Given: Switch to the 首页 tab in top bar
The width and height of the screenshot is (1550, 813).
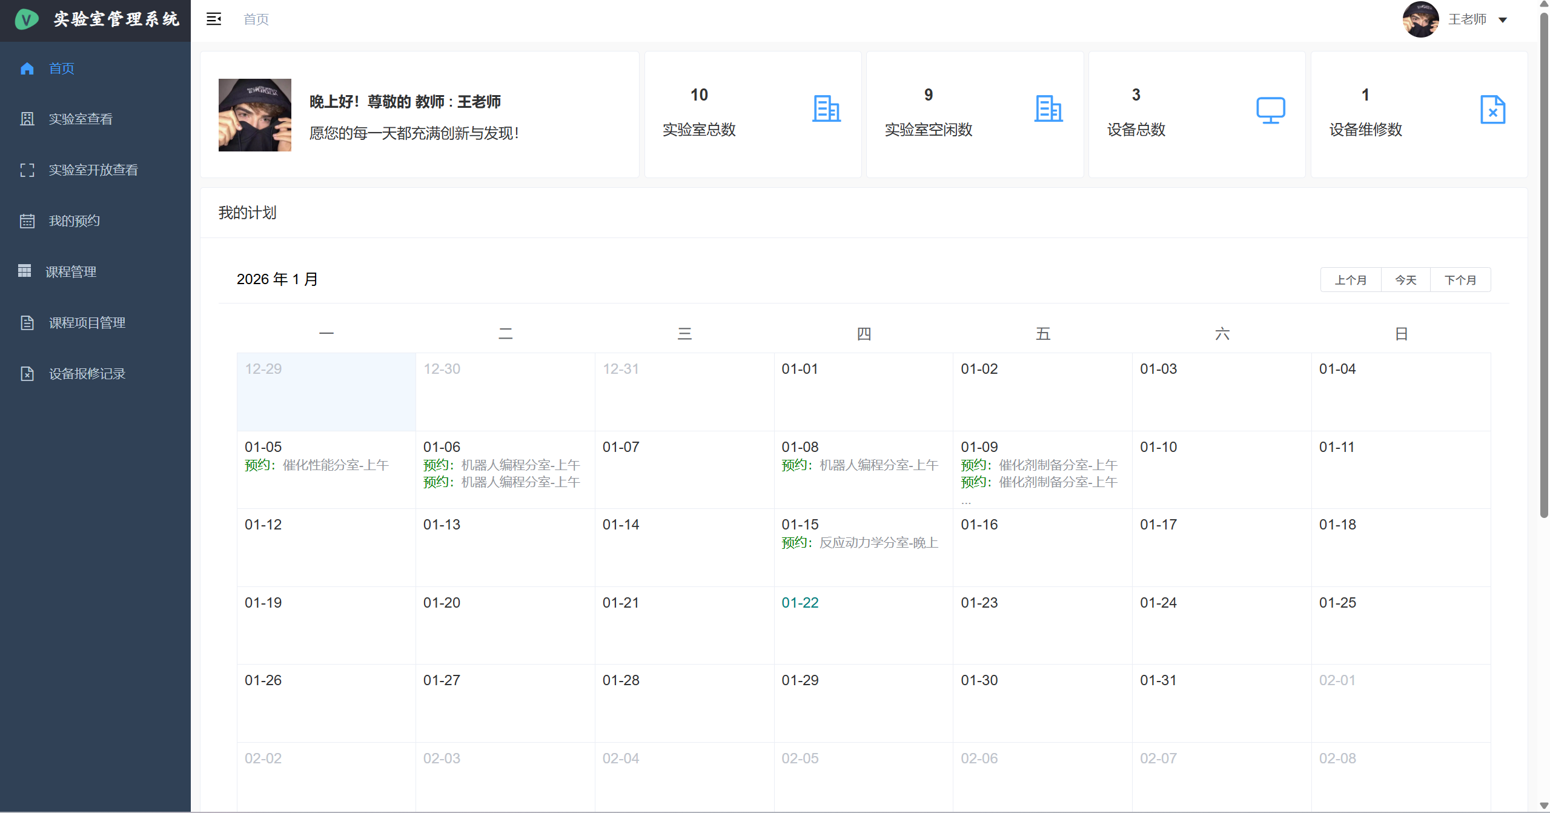Looking at the screenshot, I should point(255,19).
